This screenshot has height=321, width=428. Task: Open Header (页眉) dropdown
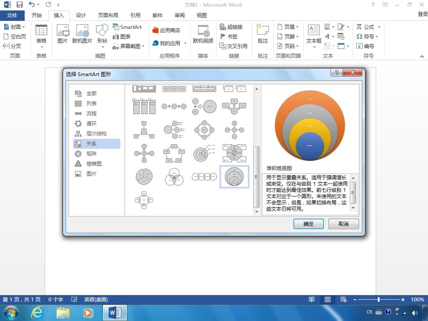[x=288, y=27]
